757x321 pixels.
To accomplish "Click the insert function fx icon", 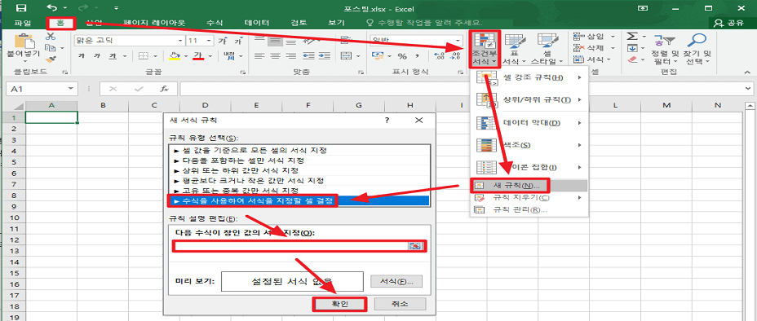I will tap(164, 89).
